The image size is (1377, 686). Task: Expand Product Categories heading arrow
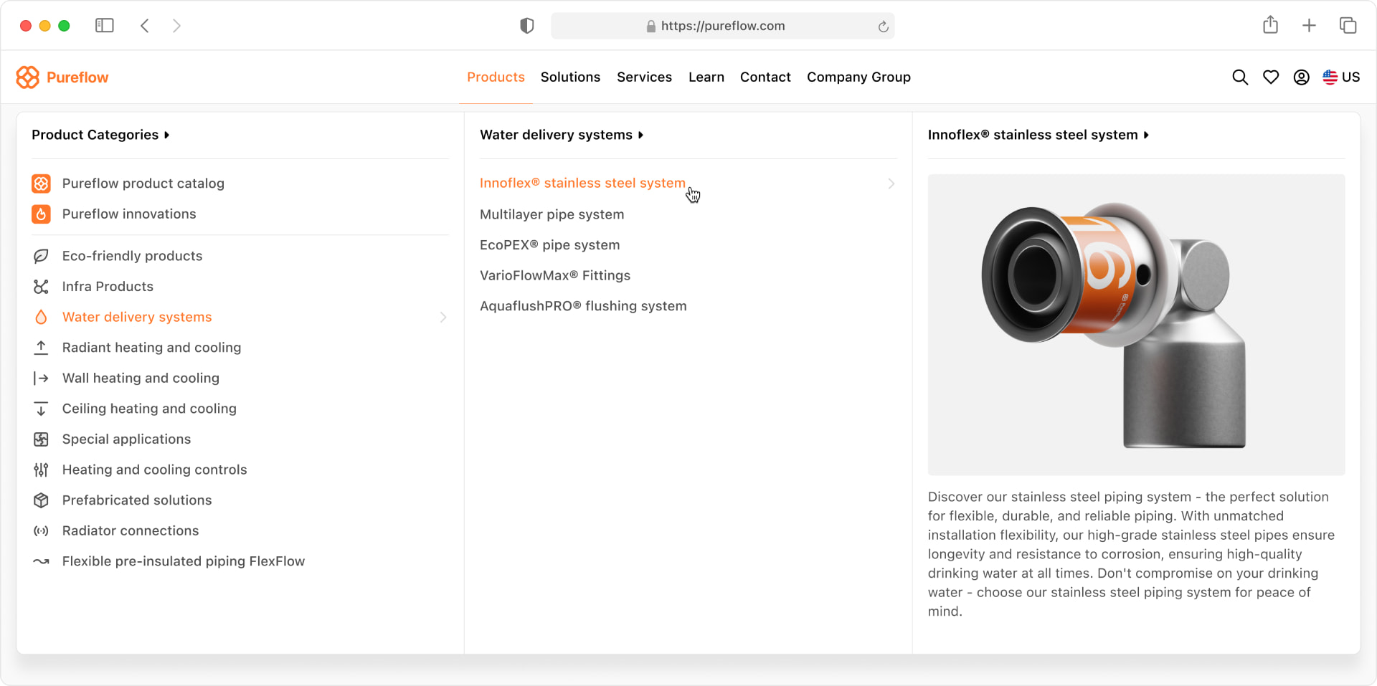coord(167,135)
